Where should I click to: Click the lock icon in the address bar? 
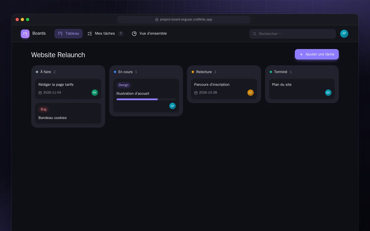157,20
